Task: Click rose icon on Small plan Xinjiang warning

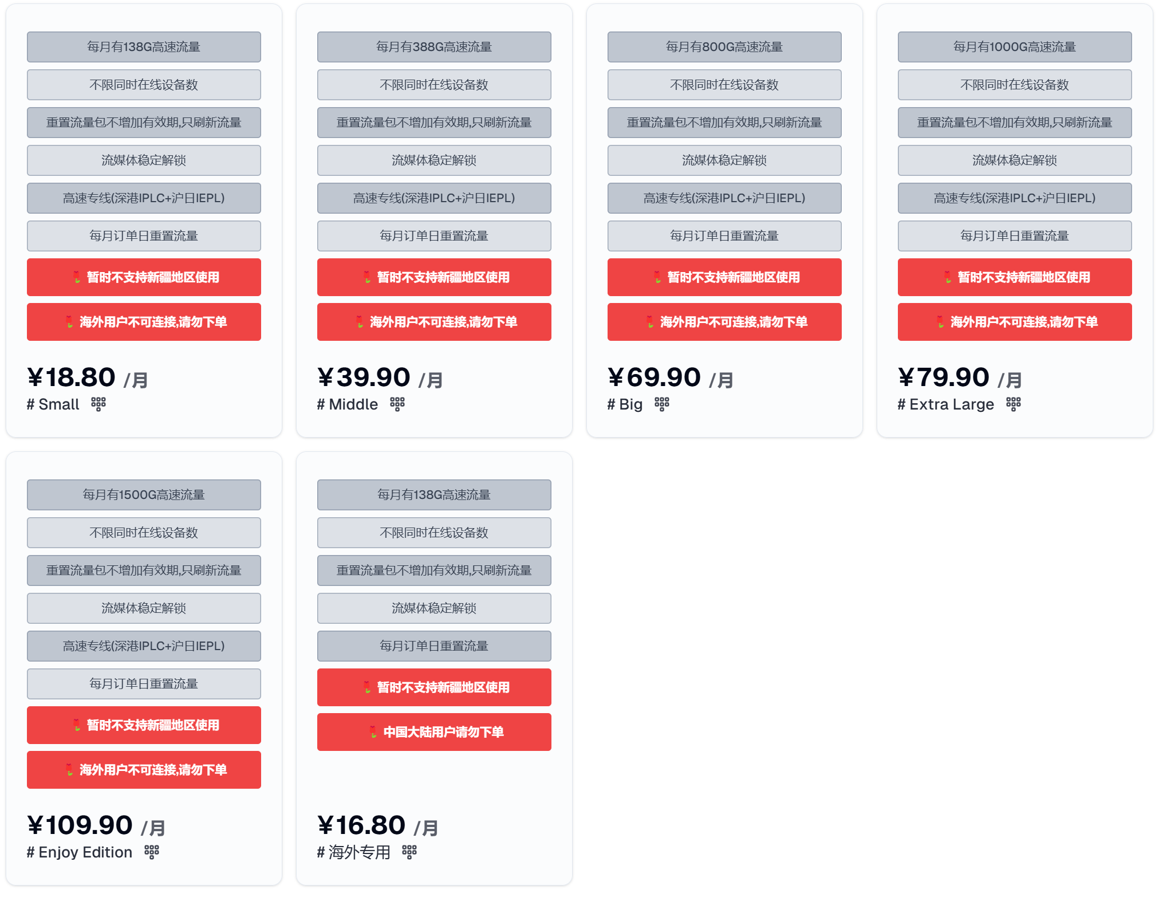Action: pos(77,277)
